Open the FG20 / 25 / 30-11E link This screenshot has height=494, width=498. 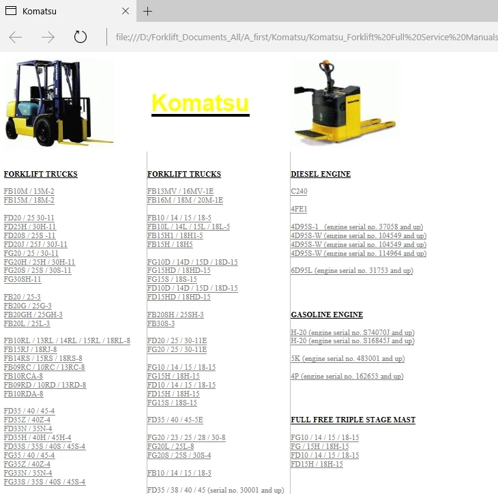coord(177,350)
